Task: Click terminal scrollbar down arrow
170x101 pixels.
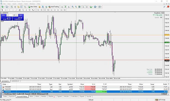Action: (x=168, y=94)
